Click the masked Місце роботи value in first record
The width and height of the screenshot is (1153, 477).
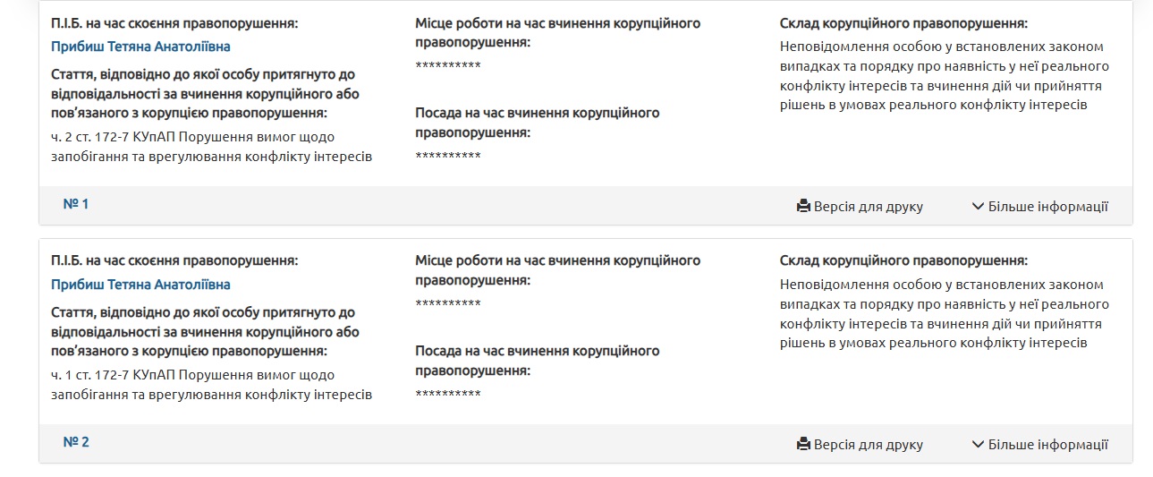tap(448, 66)
